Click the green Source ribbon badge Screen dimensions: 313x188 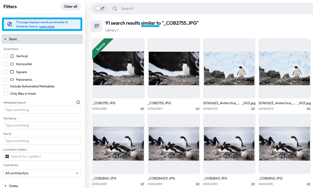101,47
